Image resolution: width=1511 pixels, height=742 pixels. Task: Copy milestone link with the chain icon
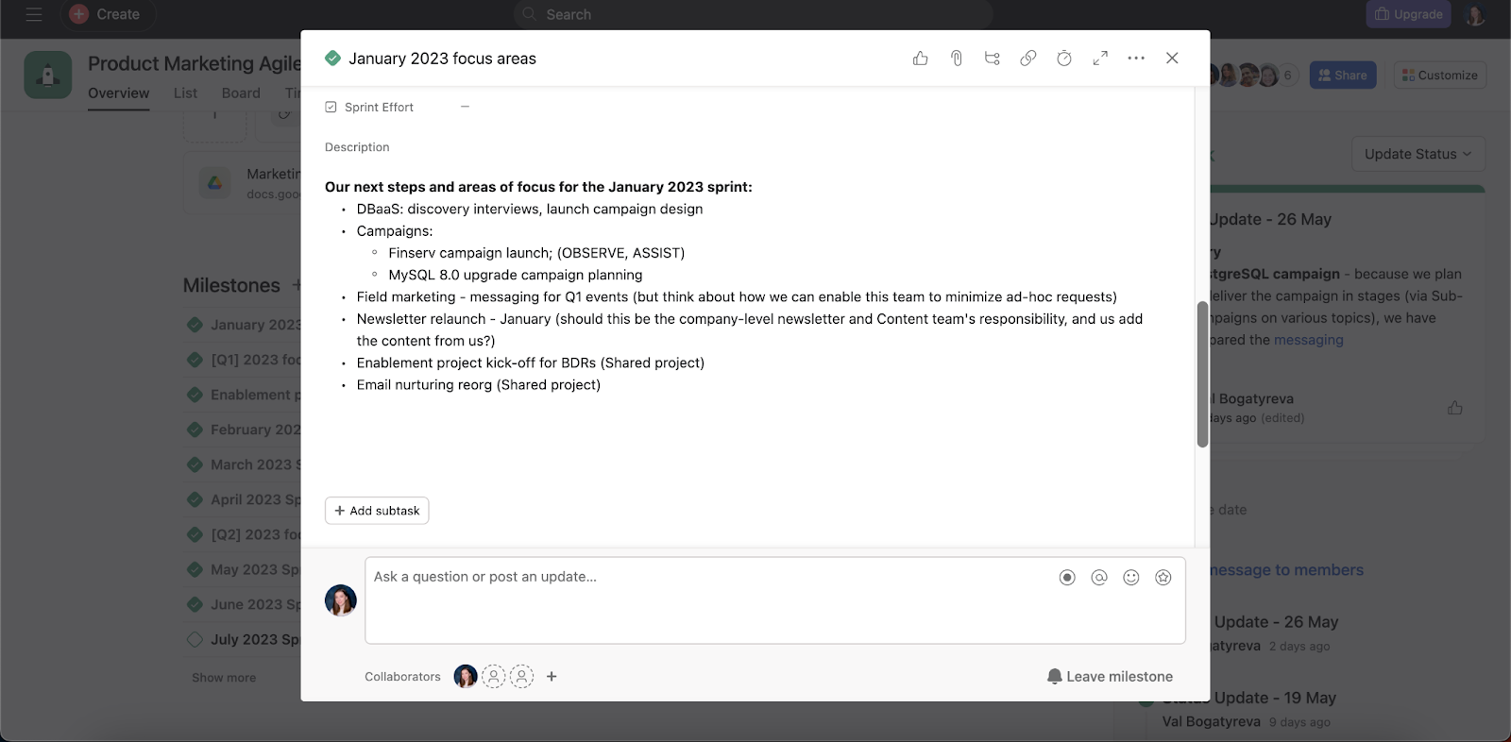[x=1027, y=59]
